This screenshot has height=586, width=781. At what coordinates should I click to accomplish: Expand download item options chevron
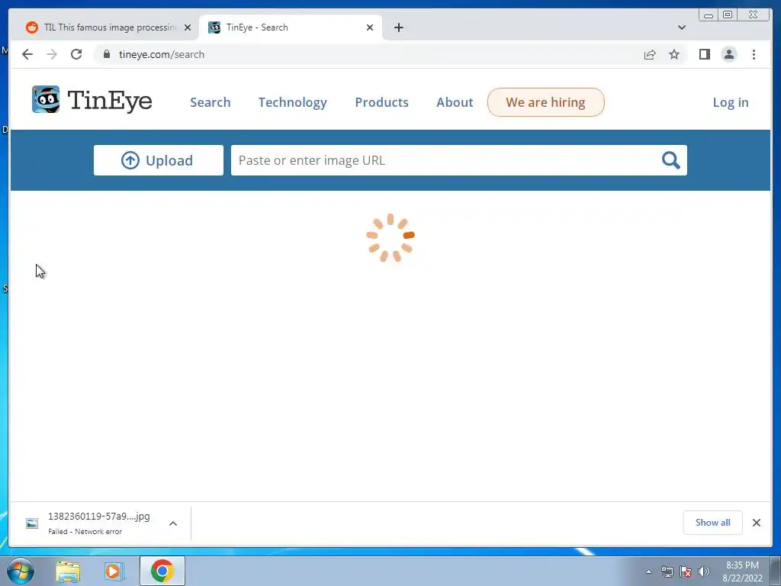coord(173,523)
